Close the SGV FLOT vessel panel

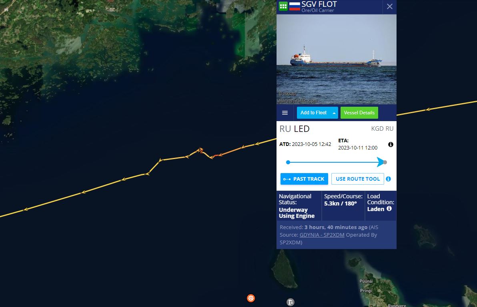pos(390,7)
